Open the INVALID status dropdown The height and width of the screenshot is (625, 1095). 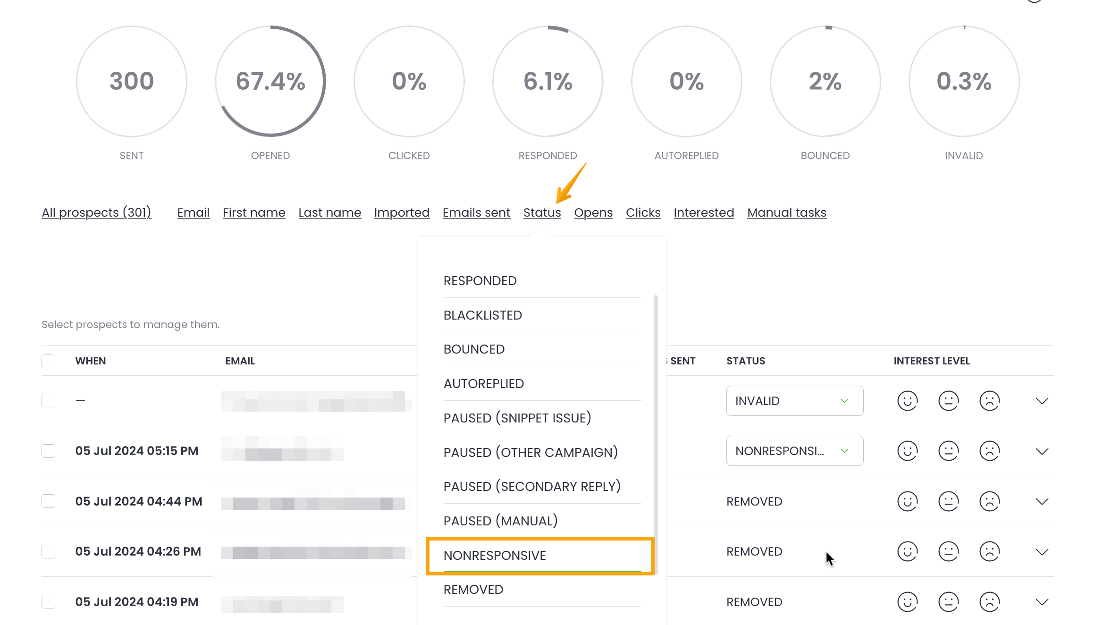tap(794, 401)
